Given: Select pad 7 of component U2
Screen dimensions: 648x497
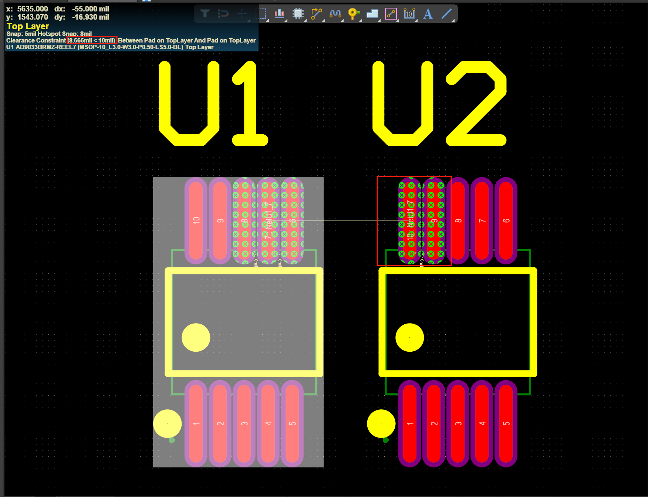Looking at the screenshot, I should coord(482,221).
